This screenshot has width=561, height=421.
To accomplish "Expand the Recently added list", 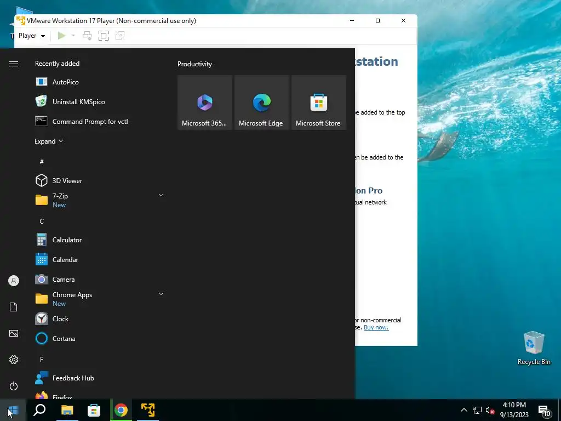I will [x=49, y=141].
